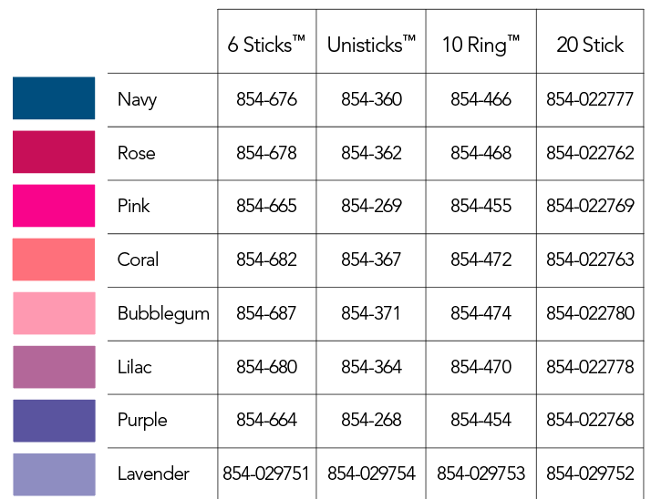The height and width of the screenshot is (499, 651).
Task: Click Pink 10 Ring code 854-455
Action: coord(480,206)
